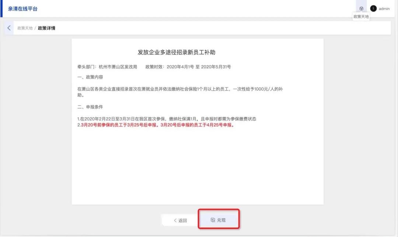The image size is (398, 237).
Task: Click the 亲清在线平台 platform title
Action: pos(23,8)
